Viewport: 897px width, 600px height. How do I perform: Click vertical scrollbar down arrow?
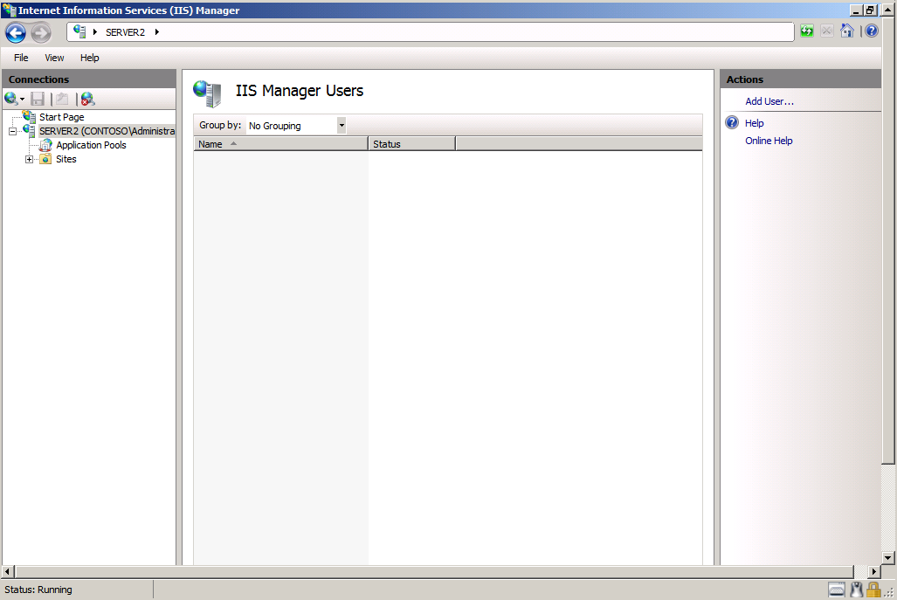coord(888,558)
